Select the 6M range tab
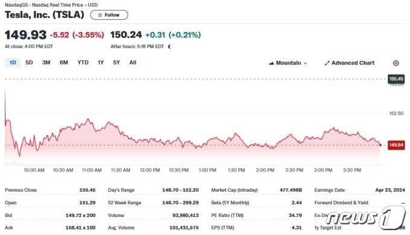Screen dimensions: 410x235 64,63
